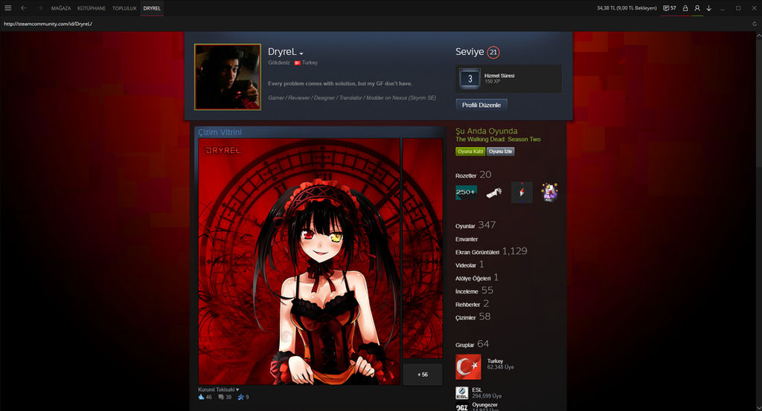
Task: Open the İnceleme 55 link
Action: (x=474, y=291)
